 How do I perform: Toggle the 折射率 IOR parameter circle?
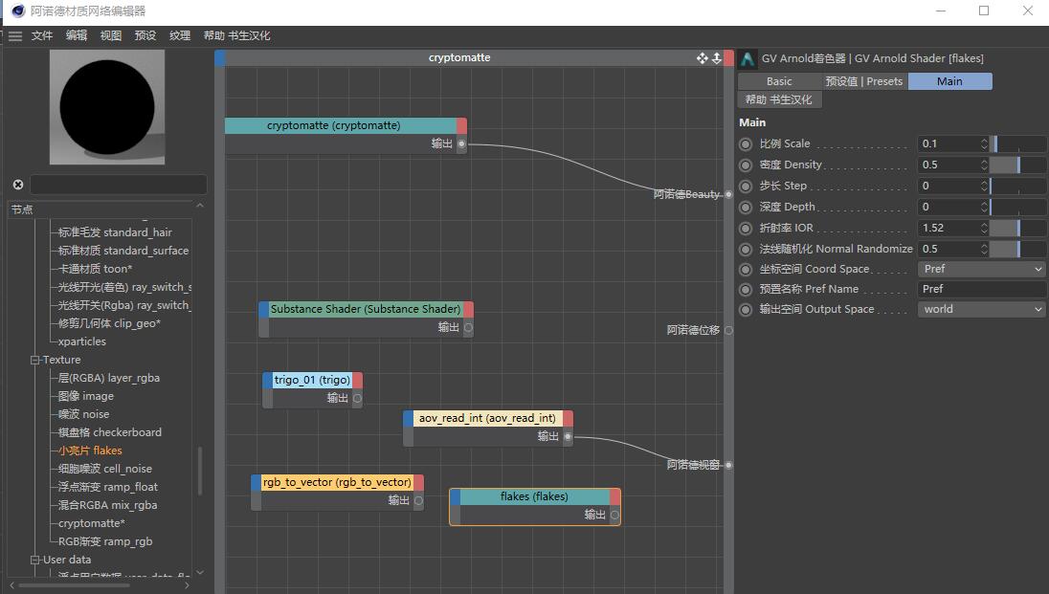[x=746, y=228]
